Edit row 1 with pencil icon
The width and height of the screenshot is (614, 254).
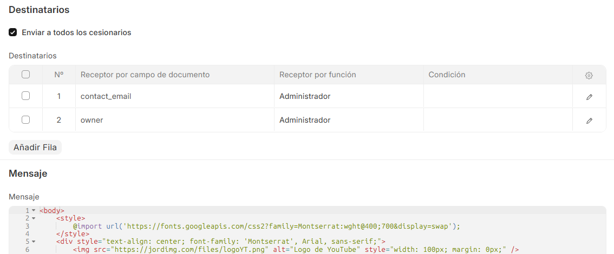coord(589,97)
